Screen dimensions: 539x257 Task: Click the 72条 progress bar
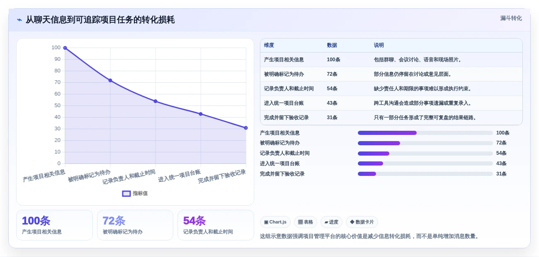(425, 143)
